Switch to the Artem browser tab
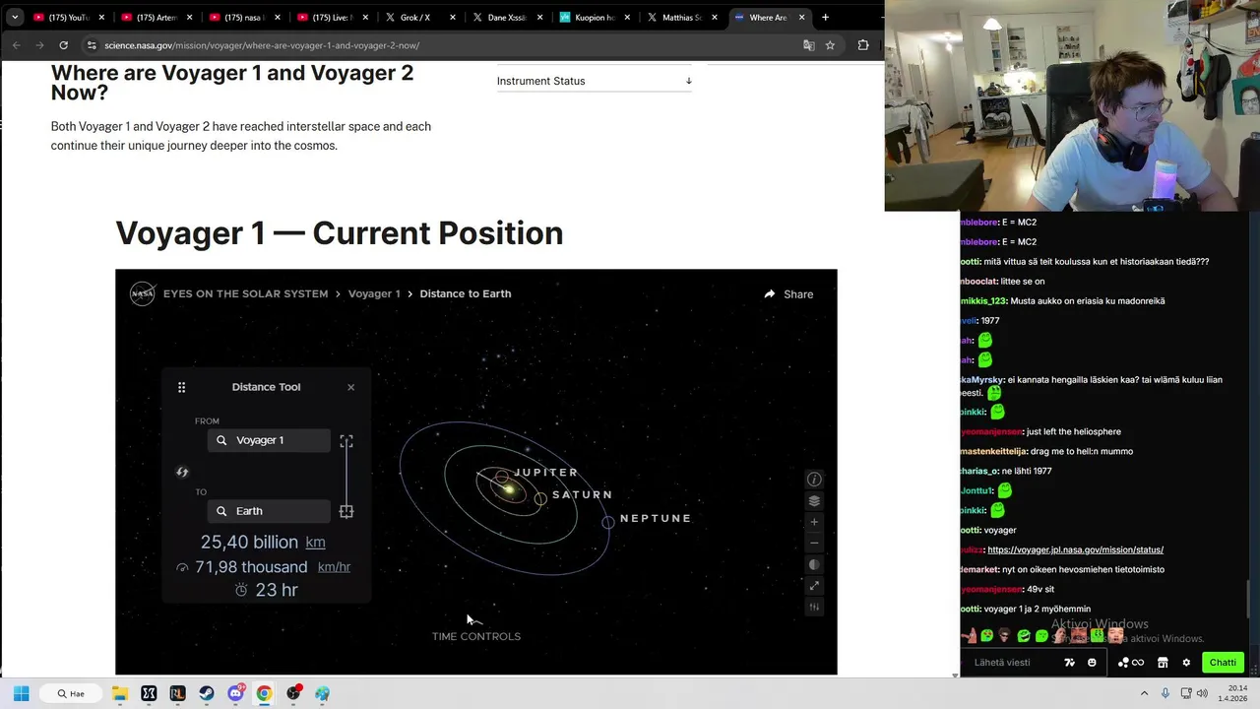 (x=156, y=17)
